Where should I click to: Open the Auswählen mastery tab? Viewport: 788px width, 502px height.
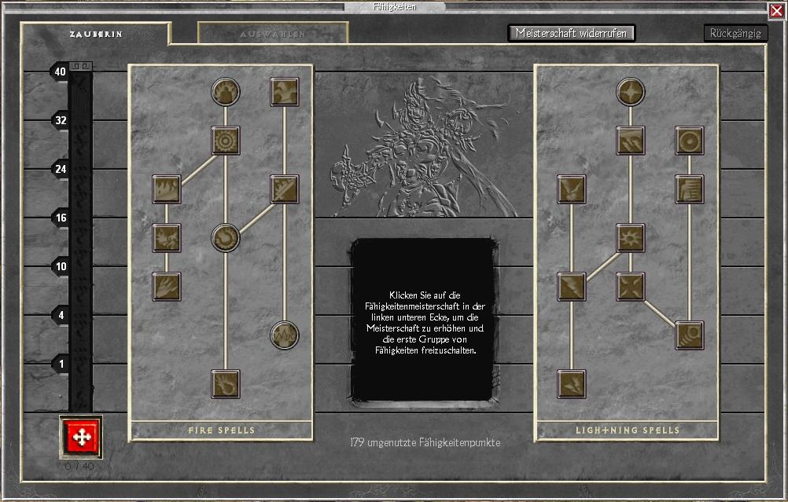[x=272, y=34]
